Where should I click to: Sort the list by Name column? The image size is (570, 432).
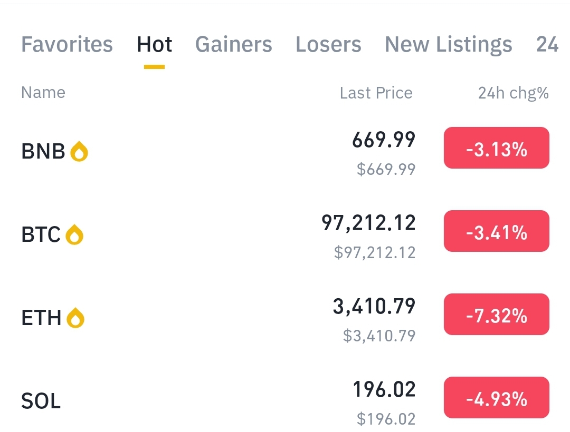click(43, 93)
